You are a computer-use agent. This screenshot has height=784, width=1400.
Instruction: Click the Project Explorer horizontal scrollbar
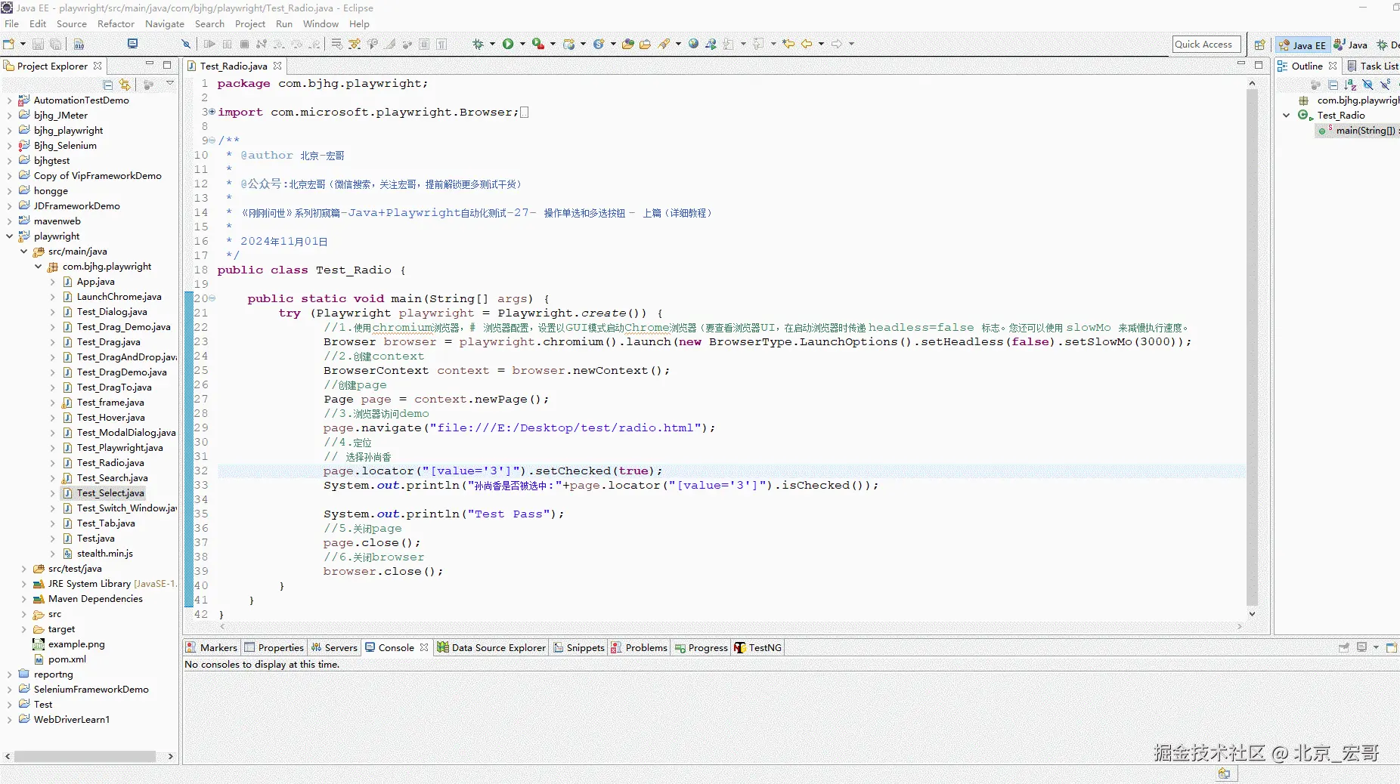(x=85, y=756)
